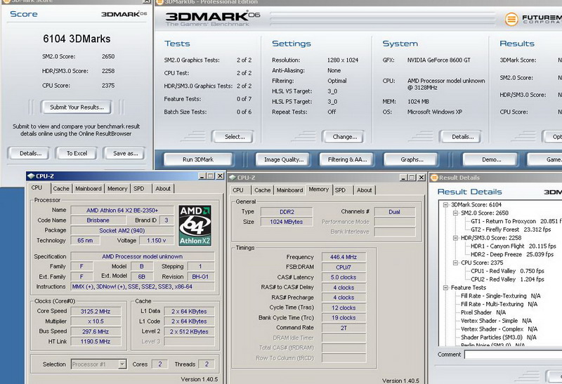The height and width of the screenshot is (384, 562).
Task: Click the Channels # Dual value
Action: tap(395, 212)
